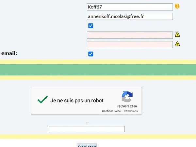
Task: Click the "Je ne suis pas un robot" text
Action: (x=77, y=101)
